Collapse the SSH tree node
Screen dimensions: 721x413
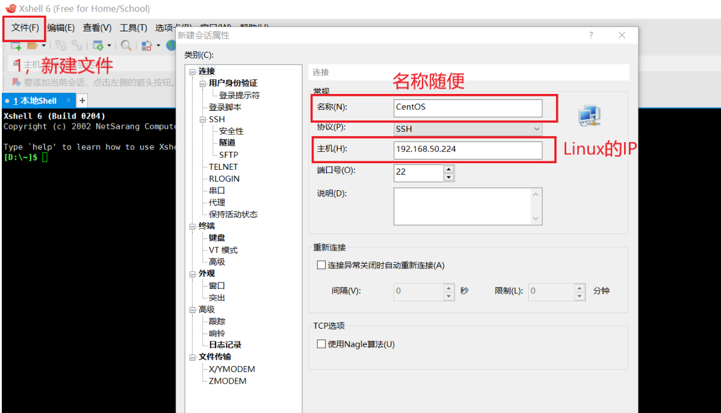coord(203,119)
